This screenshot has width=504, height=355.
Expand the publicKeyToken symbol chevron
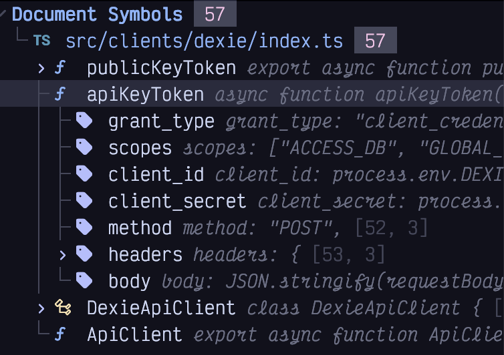(41, 68)
